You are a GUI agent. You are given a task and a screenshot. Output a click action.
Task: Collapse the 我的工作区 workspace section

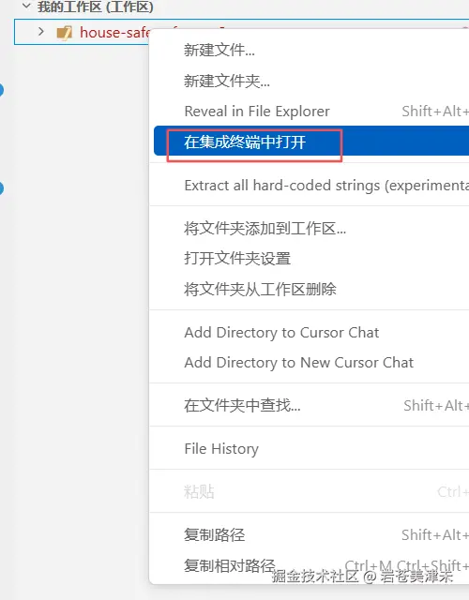click(26, 7)
